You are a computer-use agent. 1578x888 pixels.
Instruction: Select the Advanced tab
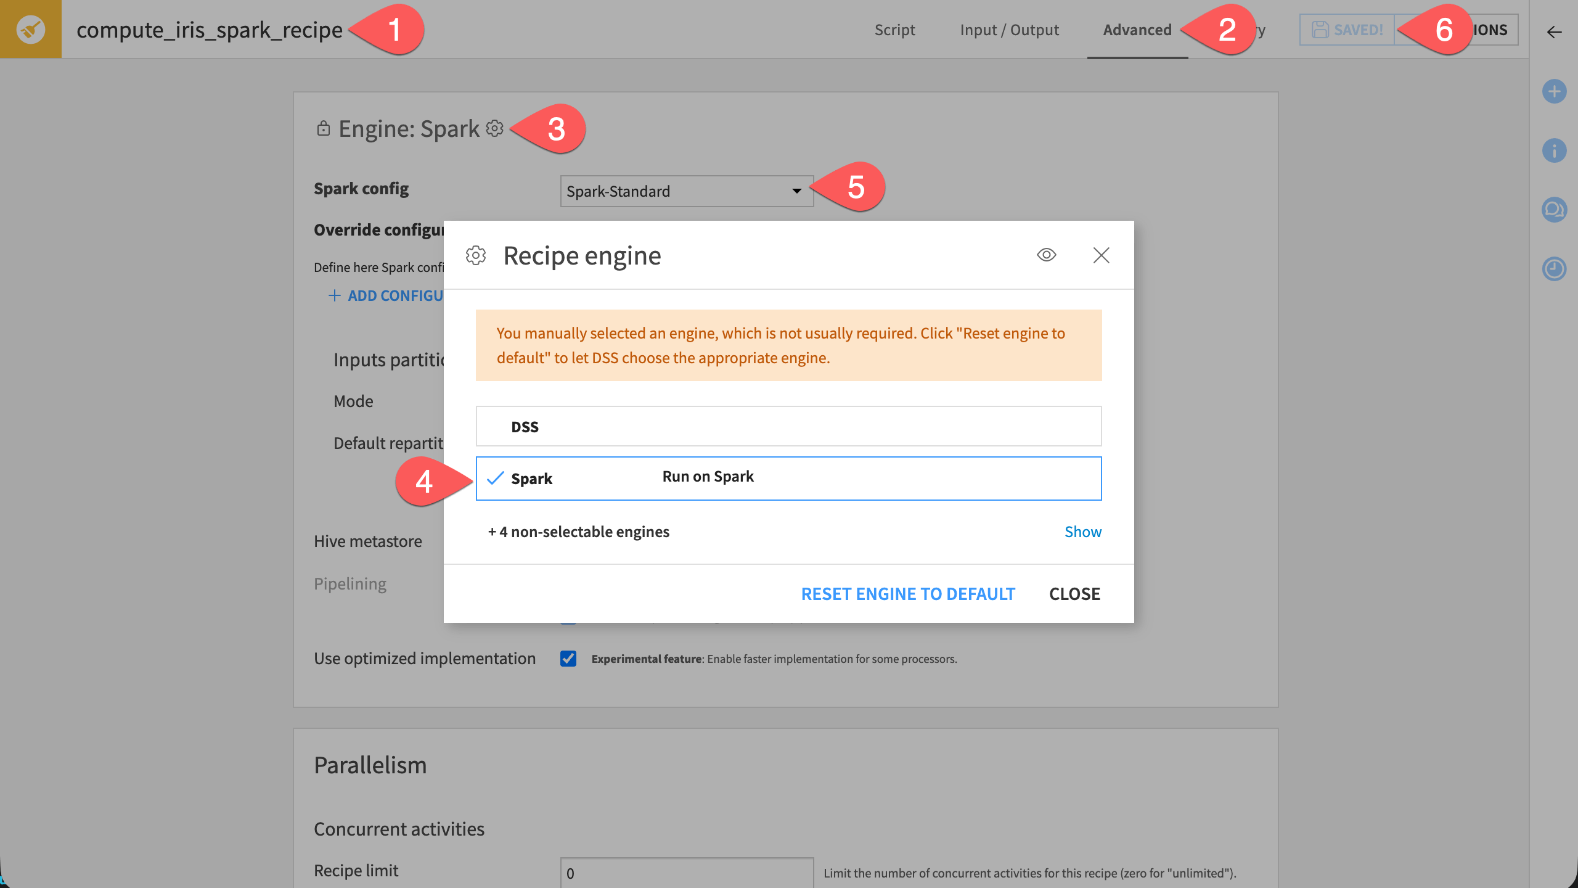[1137, 30]
